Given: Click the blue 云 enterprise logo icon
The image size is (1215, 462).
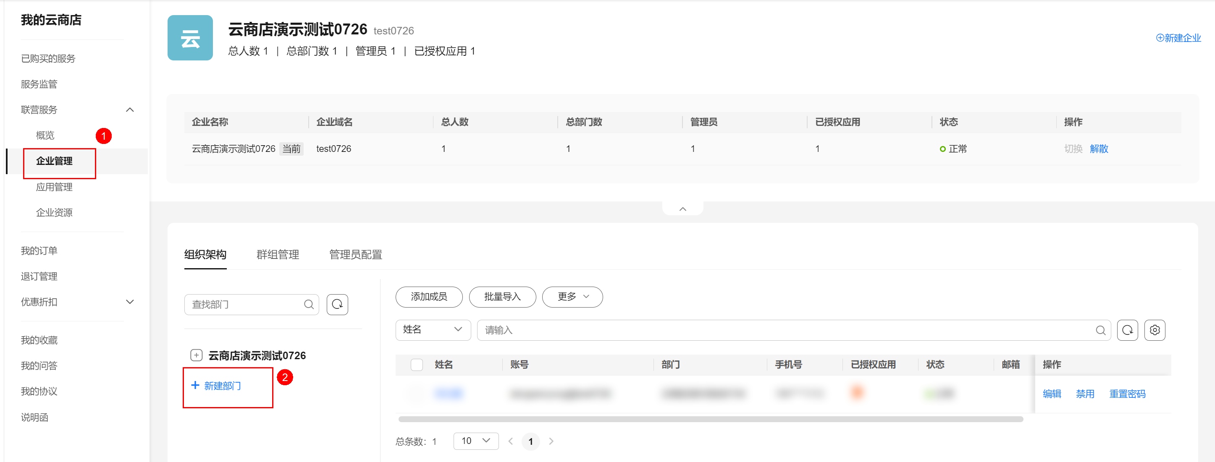Looking at the screenshot, I should point(190,38).
